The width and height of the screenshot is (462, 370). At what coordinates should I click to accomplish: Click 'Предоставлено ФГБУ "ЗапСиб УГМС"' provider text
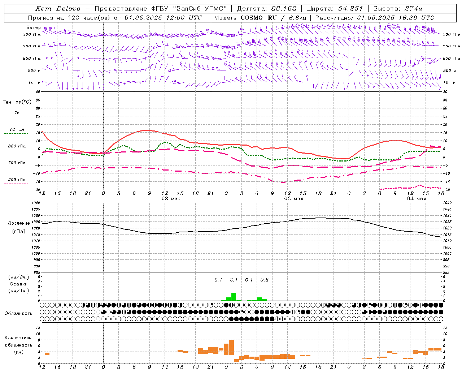point(161,9)
